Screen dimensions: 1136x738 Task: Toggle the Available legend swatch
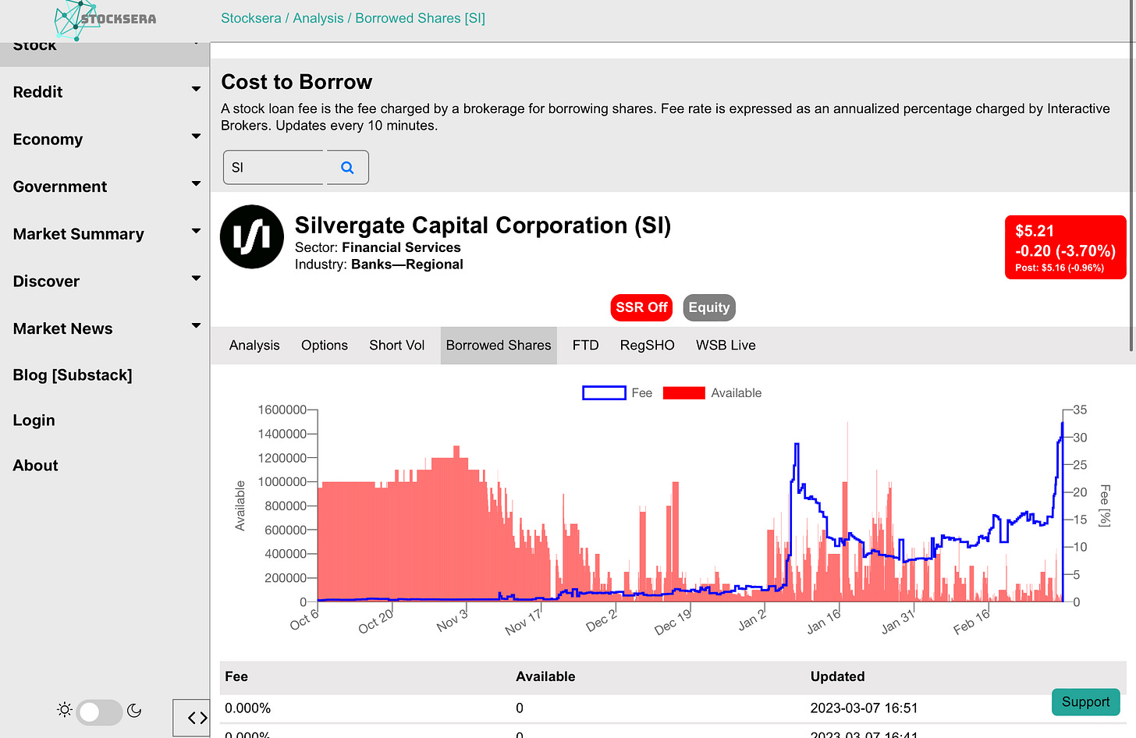click(684, 393)
